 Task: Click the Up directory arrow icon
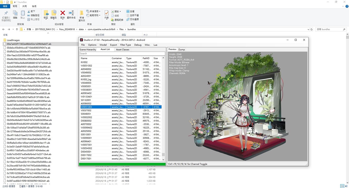point(17,29)
